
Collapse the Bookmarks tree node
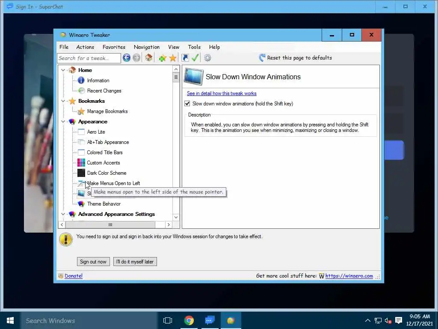click(63, 101)
